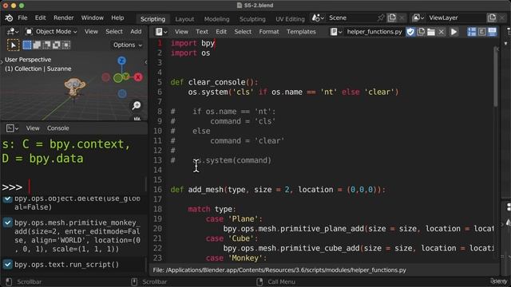Open the 3D viewport Select menu
Viewport: 511px width, 287px height.
tap(113, 32)
